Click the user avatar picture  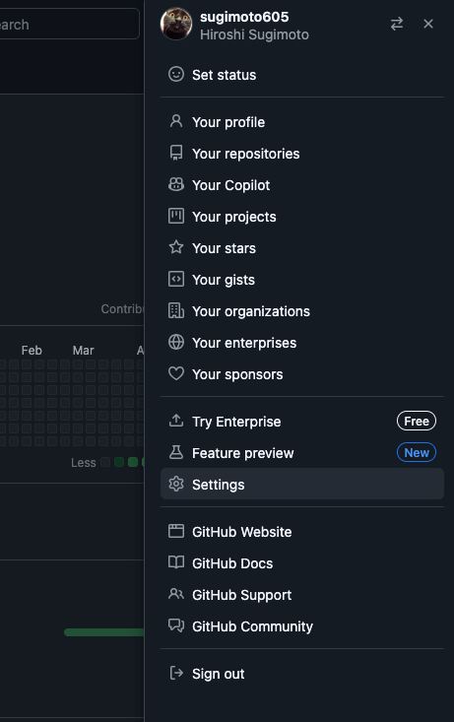[x=176, y=24]
